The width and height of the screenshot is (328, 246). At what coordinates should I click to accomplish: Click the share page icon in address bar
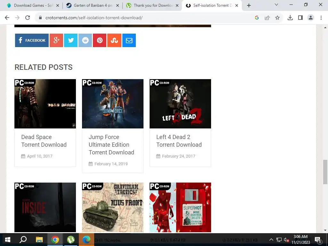(x=267, y=18)
